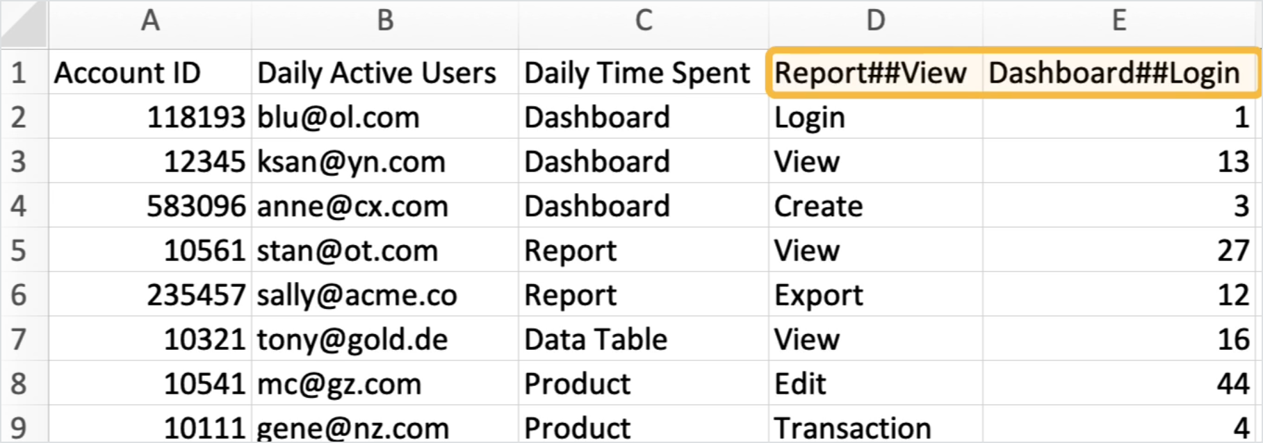
Task: Click the Export cell in column D
Action: coord(819,295)
